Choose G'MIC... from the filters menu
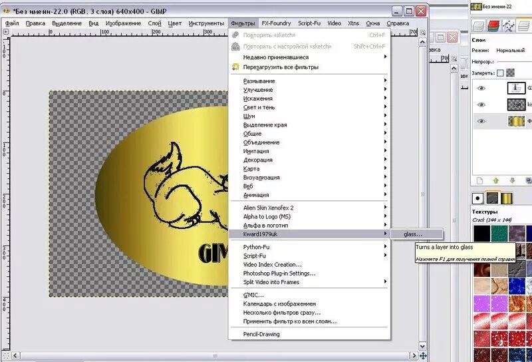 coord(309,295)
